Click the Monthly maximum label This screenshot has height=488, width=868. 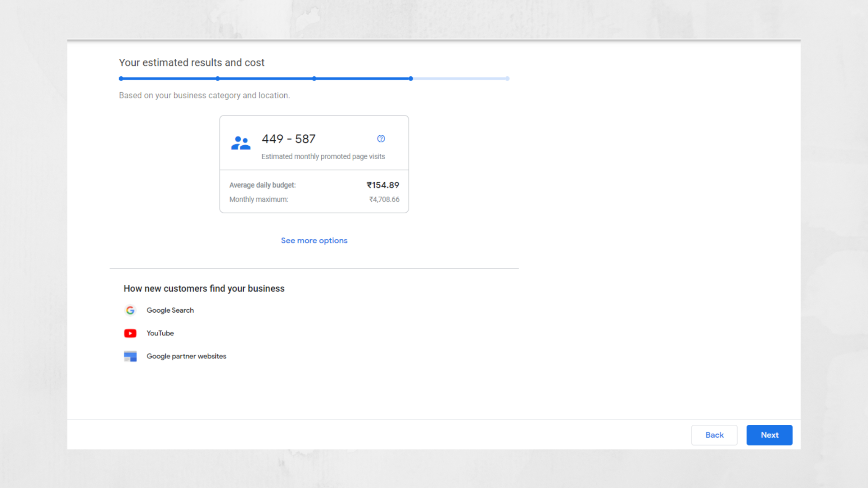tap(259, 200)
